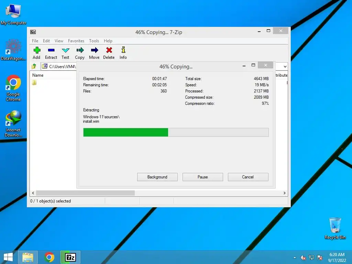Click the muted volume tray icon
352x264 pixels.
(x=303, y=257)
